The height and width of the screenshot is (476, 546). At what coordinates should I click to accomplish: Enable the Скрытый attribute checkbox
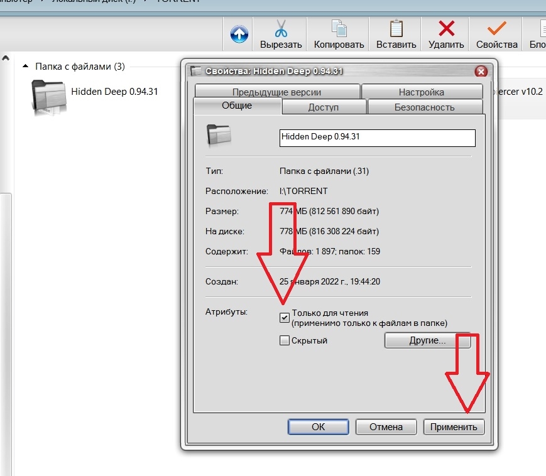tap(285, 340)
